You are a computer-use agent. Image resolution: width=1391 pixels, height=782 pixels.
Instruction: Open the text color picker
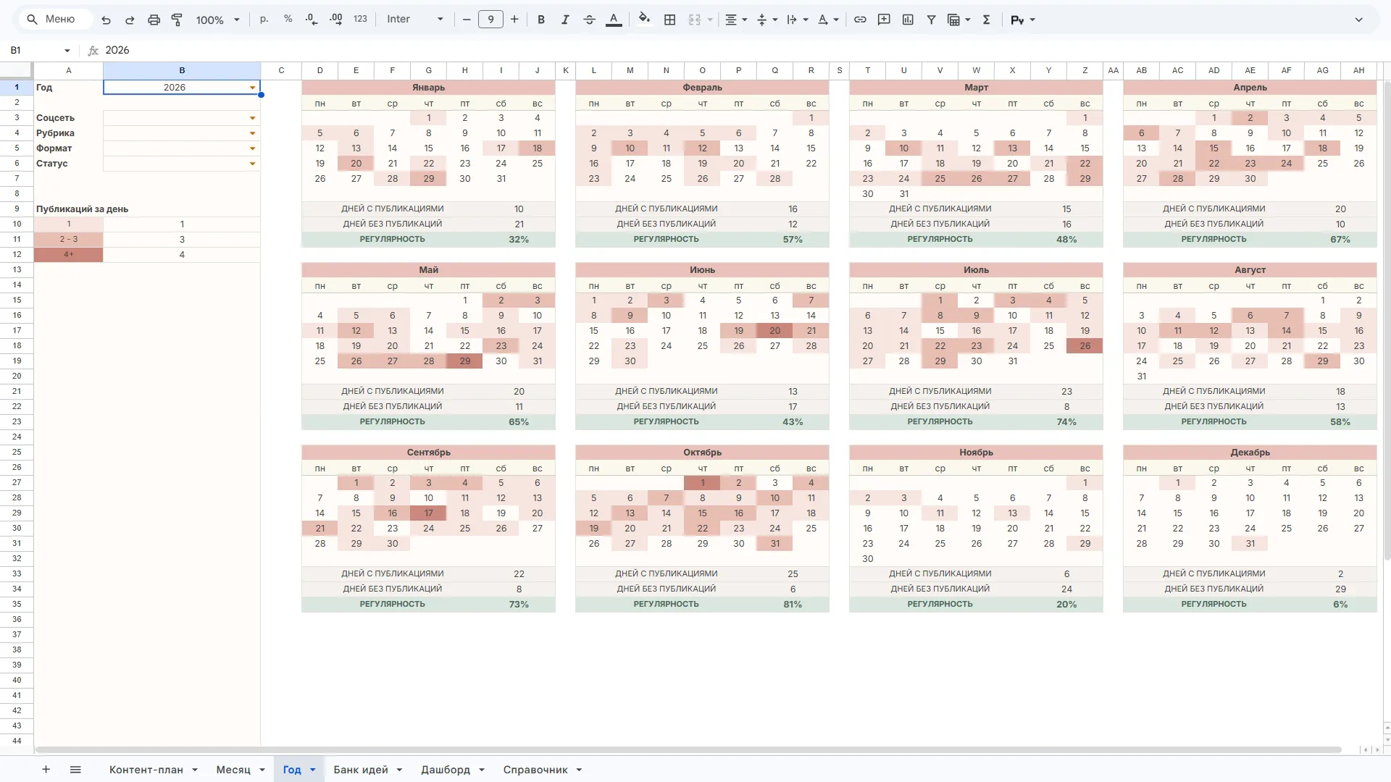[614, 20]
